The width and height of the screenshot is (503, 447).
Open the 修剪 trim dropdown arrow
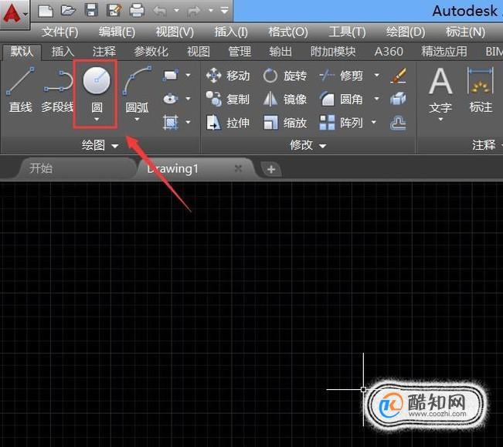coord(377,76)
